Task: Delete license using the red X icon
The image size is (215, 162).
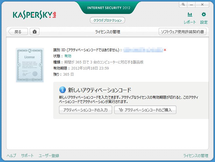Action: [165, 50]
